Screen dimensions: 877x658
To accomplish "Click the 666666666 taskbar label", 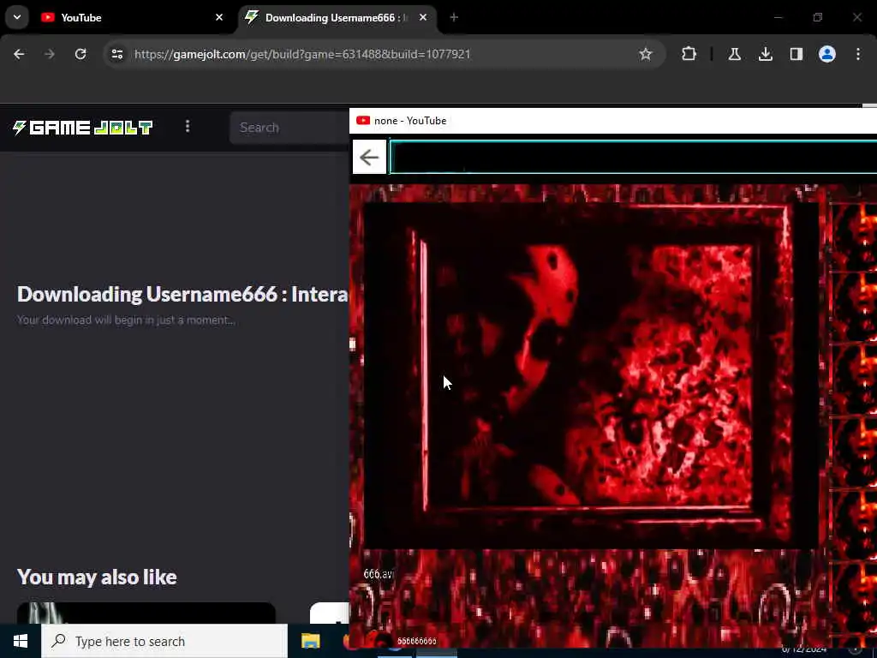I will (x=417, y=641).
